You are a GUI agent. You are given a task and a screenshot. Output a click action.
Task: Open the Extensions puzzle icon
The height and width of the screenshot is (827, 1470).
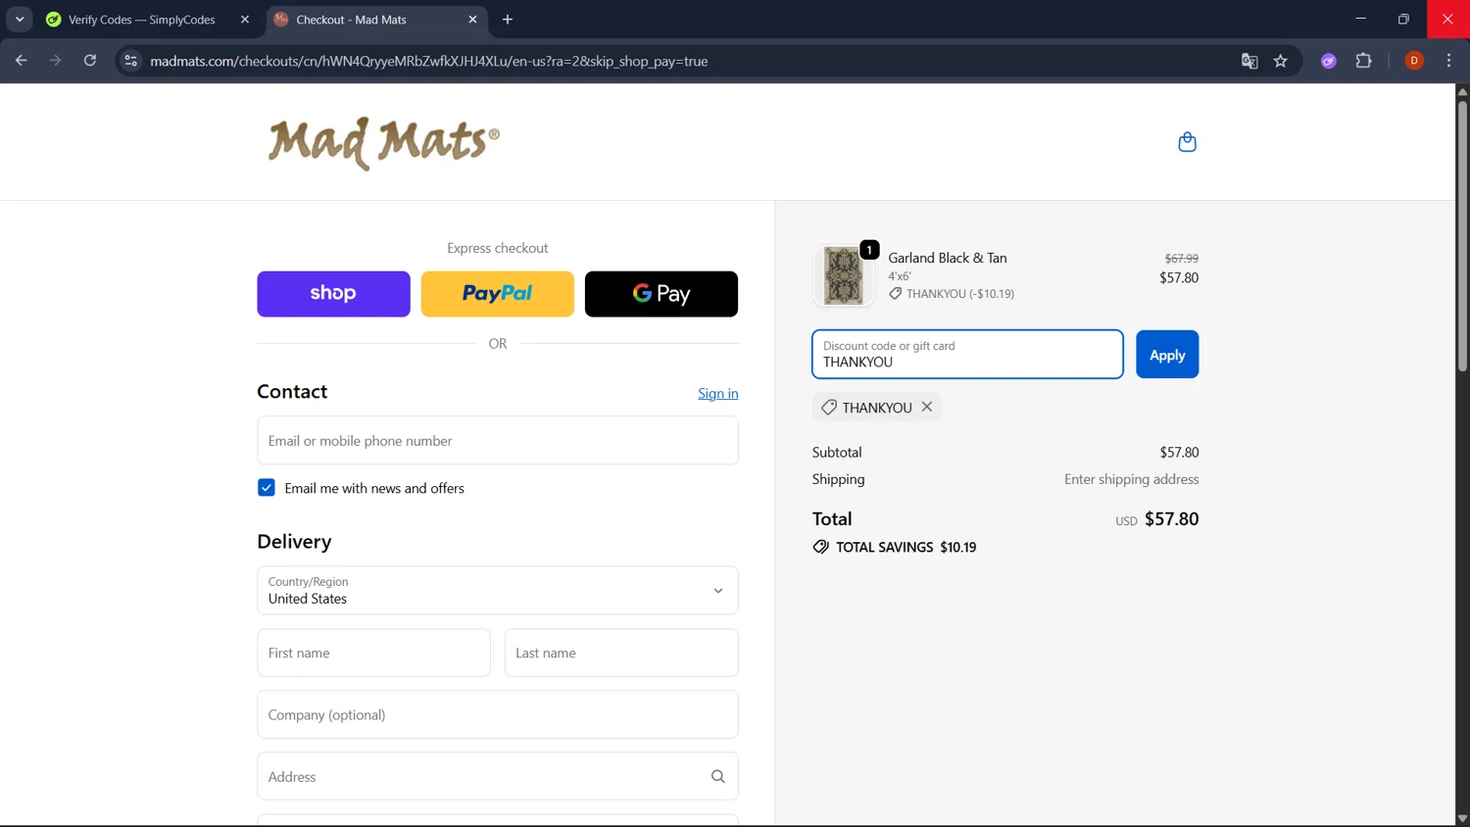pyautogui.click(x=1363, y=61)
